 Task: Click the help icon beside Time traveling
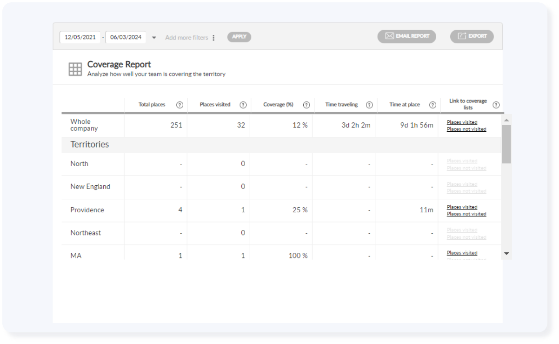pos(369,105)
